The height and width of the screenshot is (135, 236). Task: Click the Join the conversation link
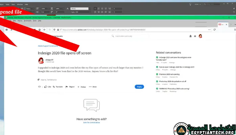click(x=91, y=123)
